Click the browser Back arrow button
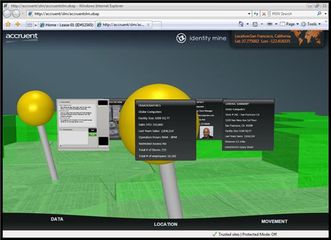This screenshot has height=240, width=331. pyautogui.click(x=7, y=14)
